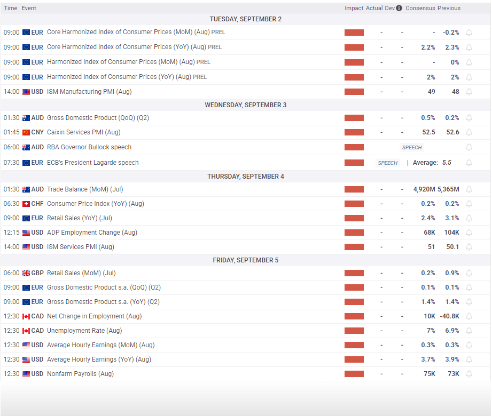Click the 5,365M previous value for Trade Balance
Screen dimensions: 492x416
(x=448, y=189)
